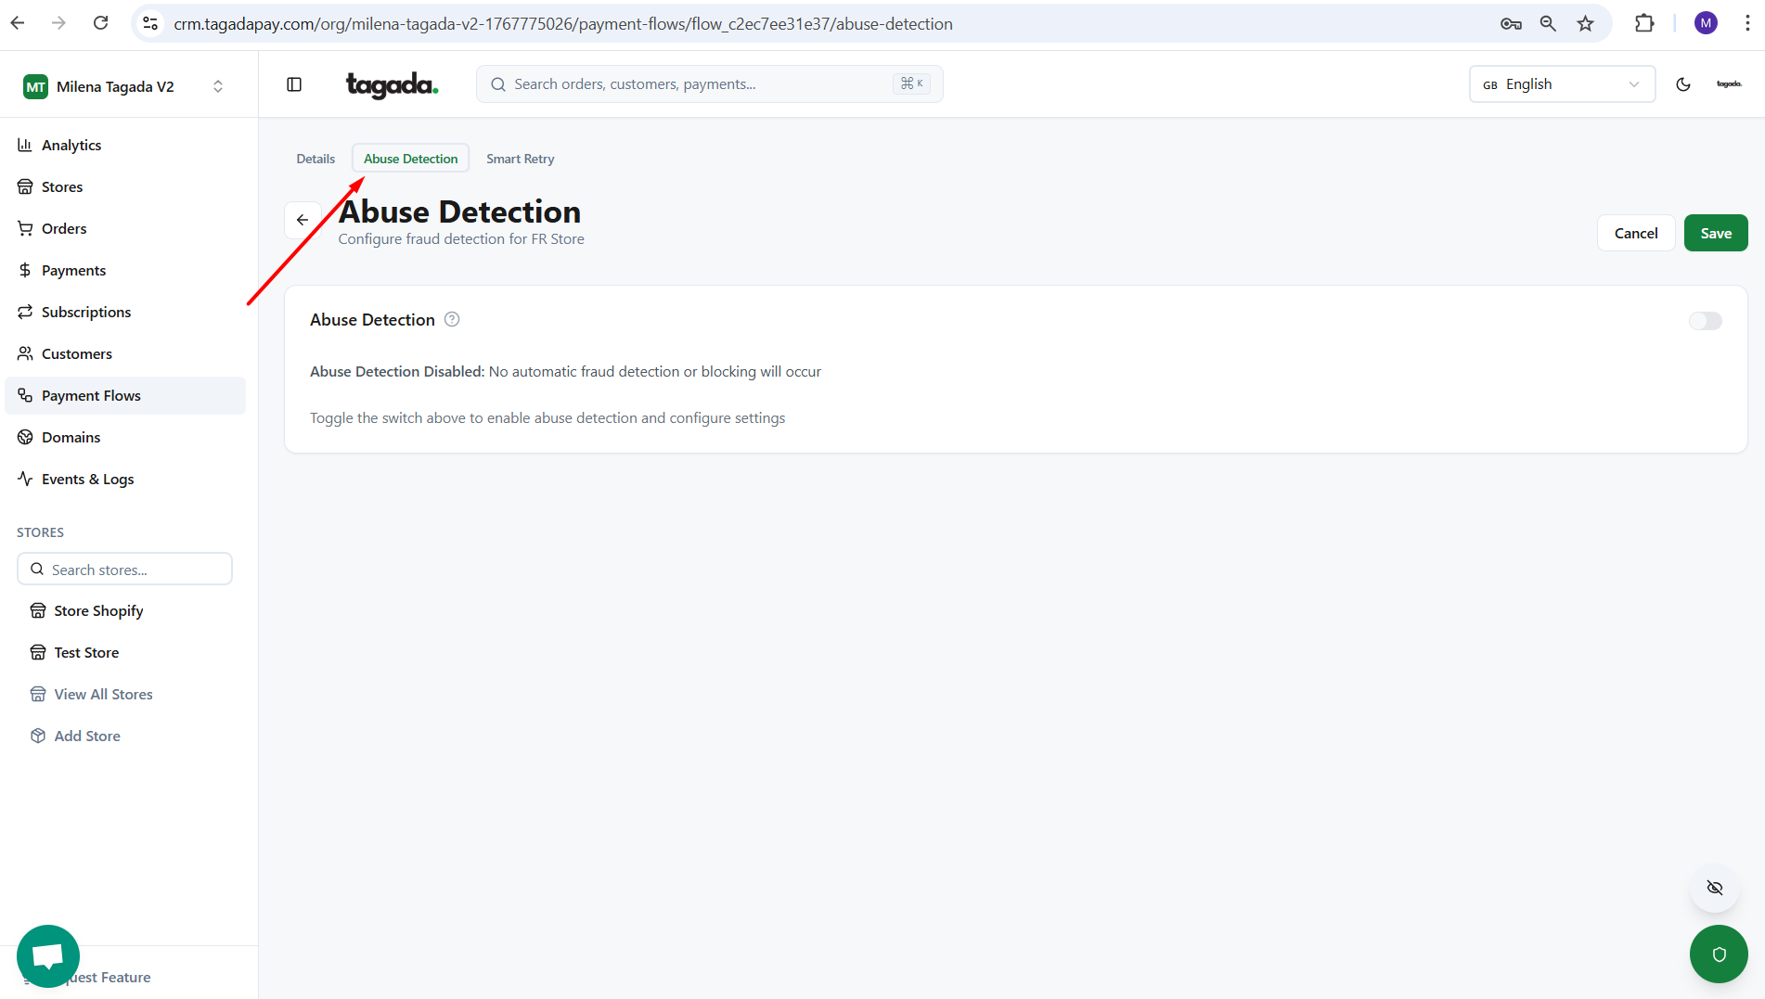The height and width of the screenshot is (999, 1765).
Task: Open the English language dropdown
Action: click(1562, 84)
